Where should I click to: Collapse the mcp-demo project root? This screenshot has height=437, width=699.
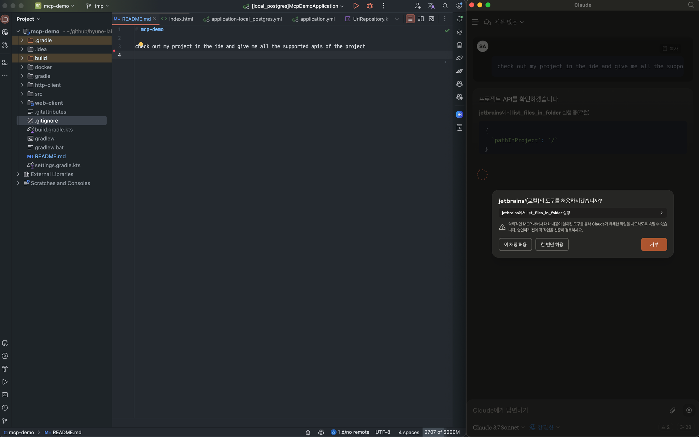point(18,31)
